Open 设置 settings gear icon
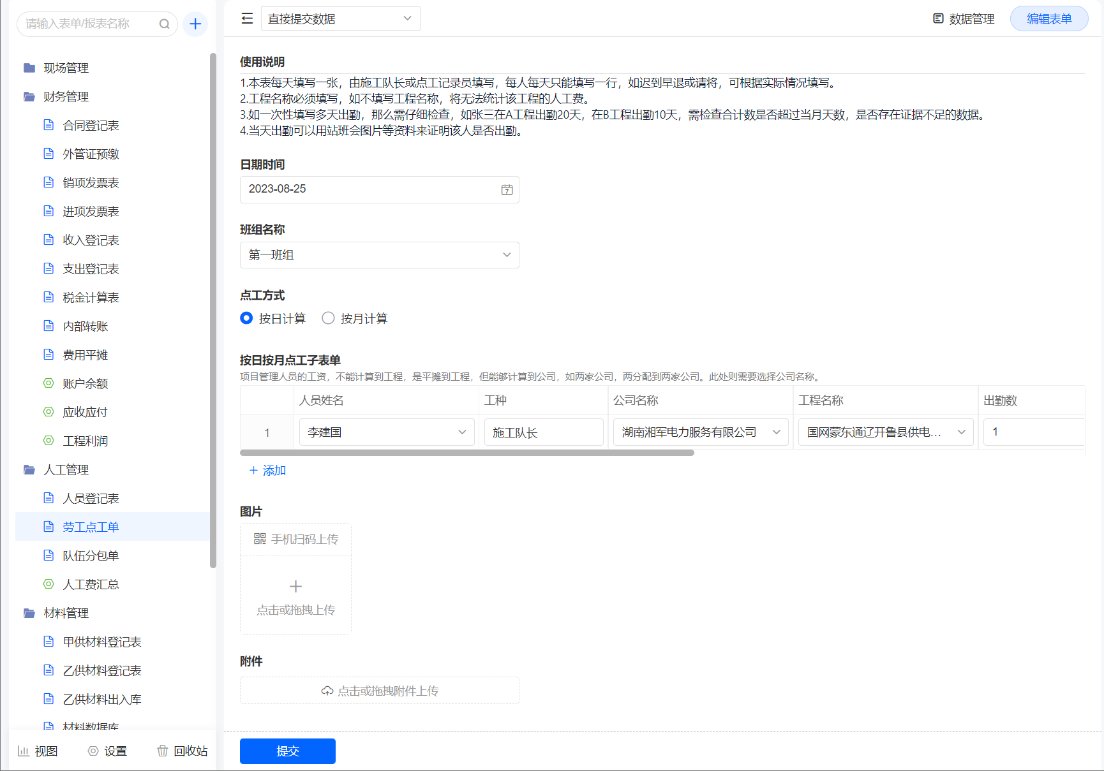This screenshot has height=771, width=1104. (x=93, y=751)
